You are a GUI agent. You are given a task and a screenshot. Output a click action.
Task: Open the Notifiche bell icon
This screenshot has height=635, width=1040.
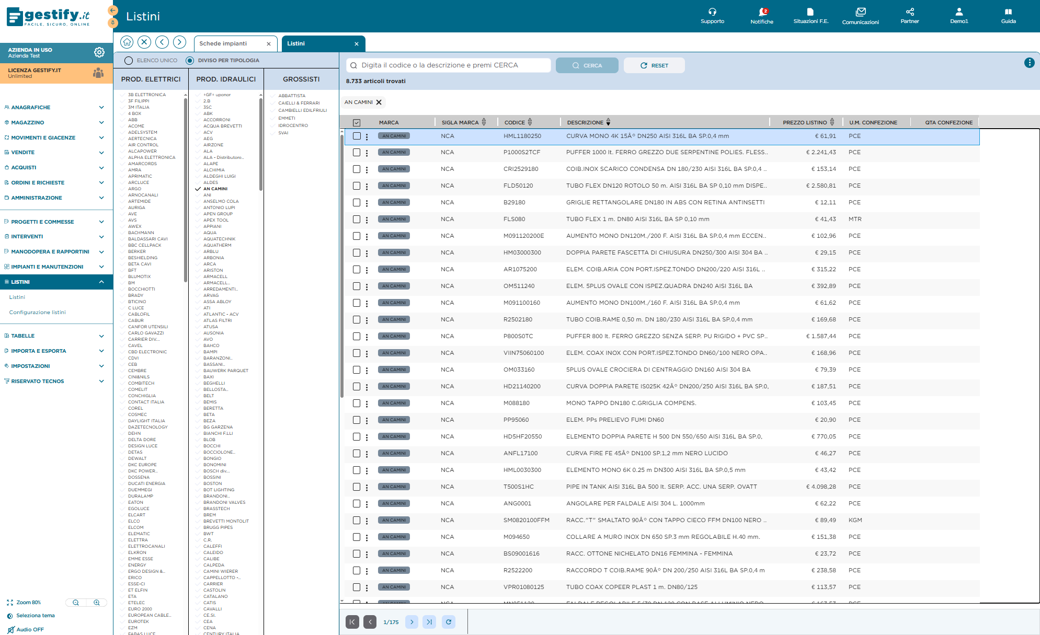click(762, 12)
